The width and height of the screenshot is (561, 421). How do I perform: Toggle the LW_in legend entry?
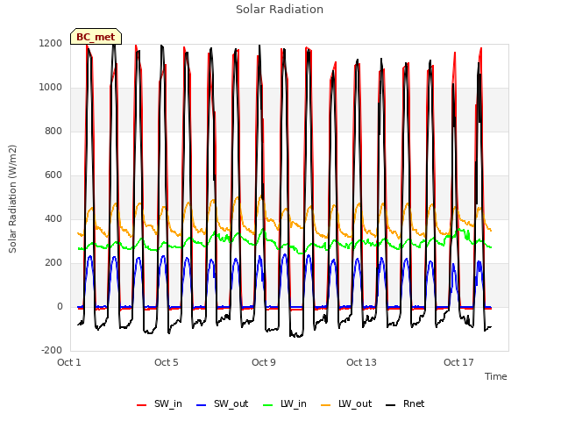(x=285, y=404)
